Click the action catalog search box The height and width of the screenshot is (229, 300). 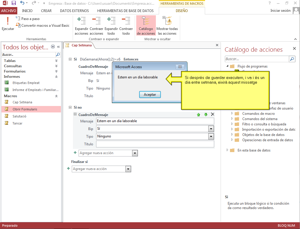pyautogui.click(x=257, y=59)
